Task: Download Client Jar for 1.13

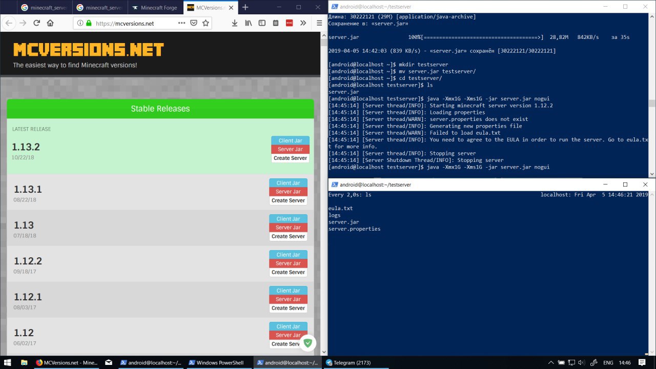Action: coord(288,219)
